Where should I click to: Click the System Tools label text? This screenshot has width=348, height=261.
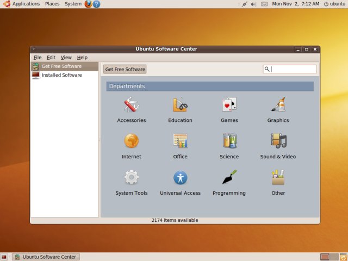click(132, 193)
